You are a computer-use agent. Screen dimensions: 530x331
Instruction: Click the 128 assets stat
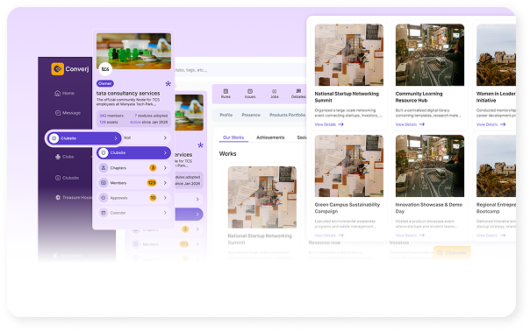(x=109, y=122)
